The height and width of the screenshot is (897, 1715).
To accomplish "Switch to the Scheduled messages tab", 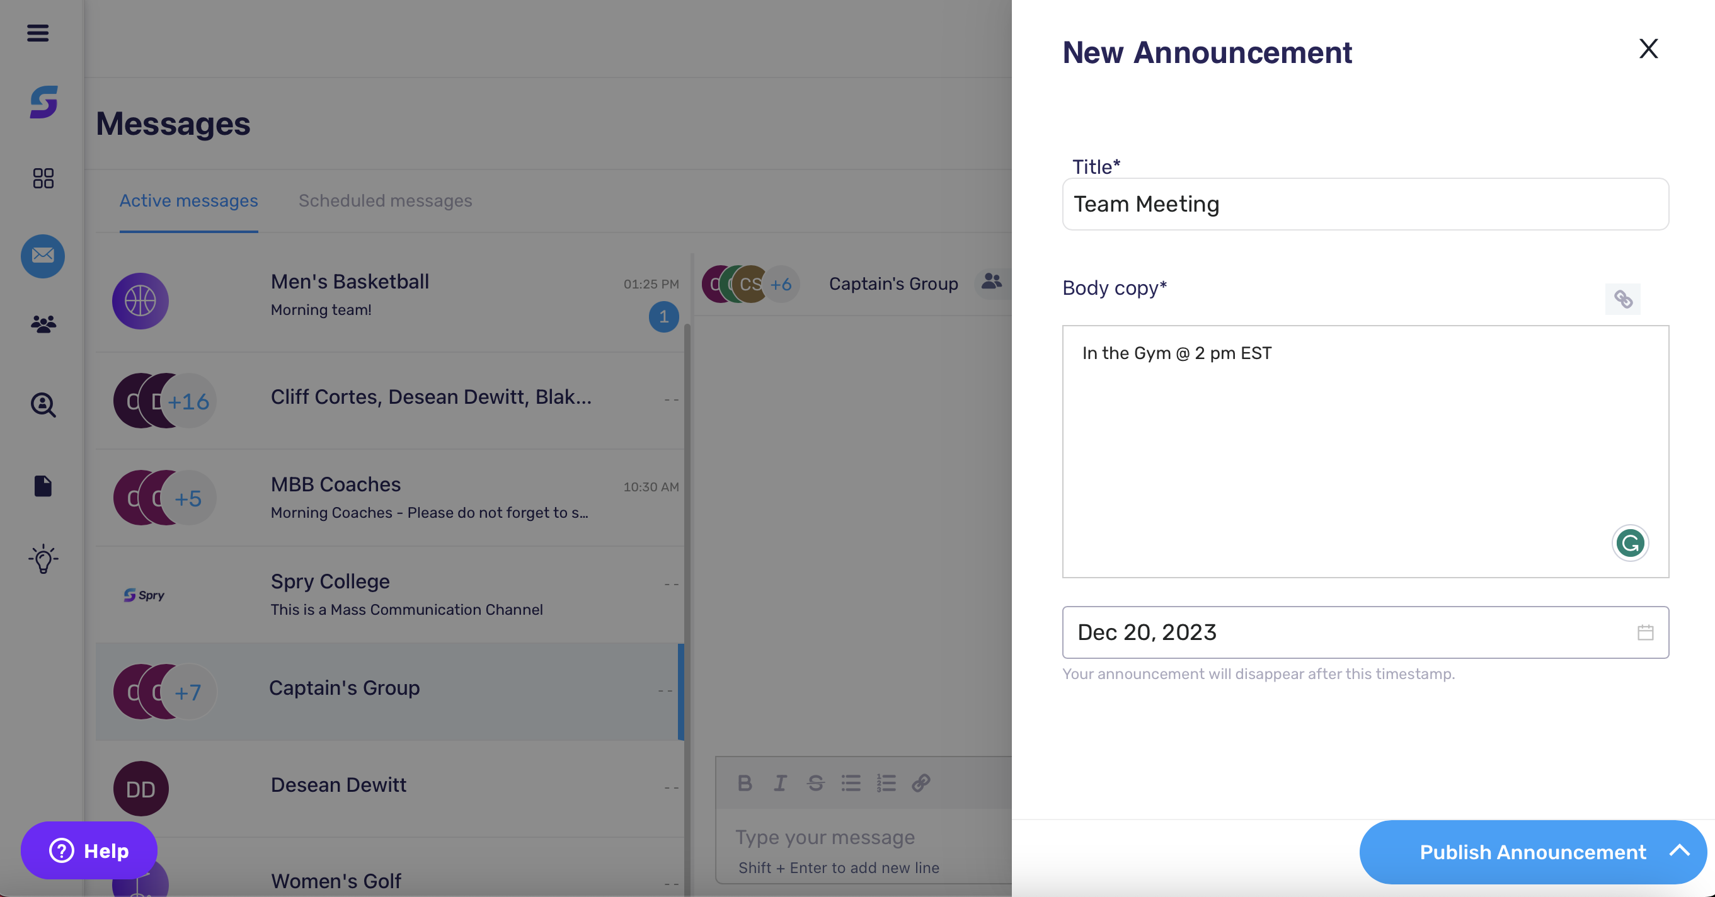I will point(385,200).
